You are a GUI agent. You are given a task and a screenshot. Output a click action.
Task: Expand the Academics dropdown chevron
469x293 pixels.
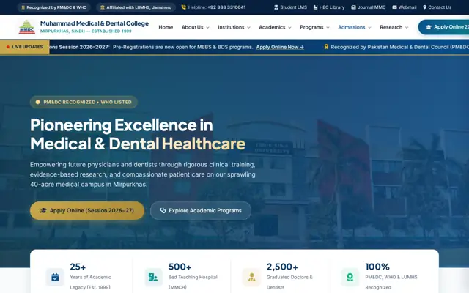coord(290,28)
